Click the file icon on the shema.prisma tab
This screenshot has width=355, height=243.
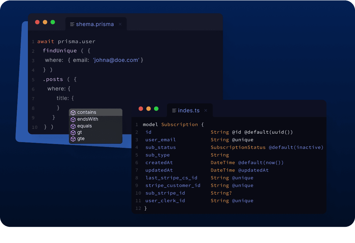[x=73, y=24]
